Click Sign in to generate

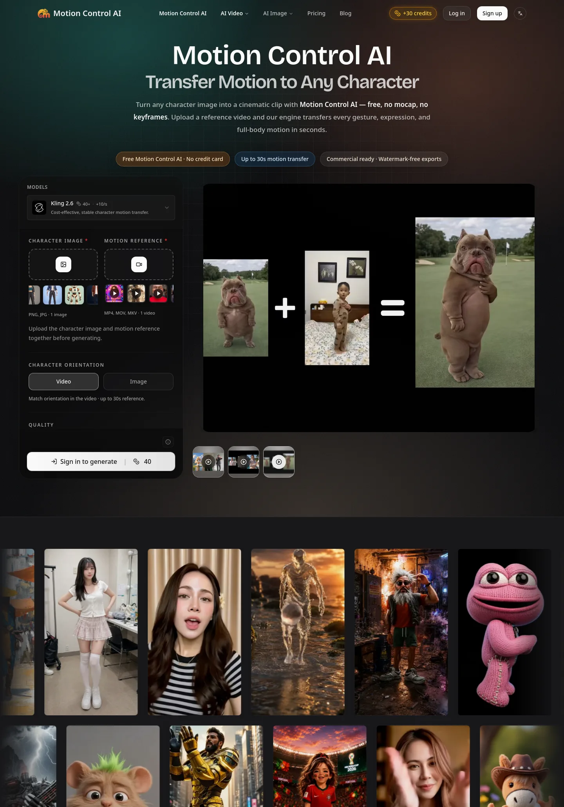[101, 461]
